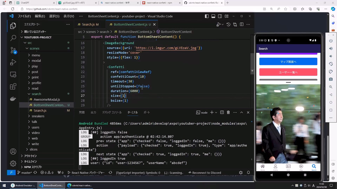Viewport: 337px width, 189px height.
Task: Split the editor to the right
Action: [x=242, y=24]
